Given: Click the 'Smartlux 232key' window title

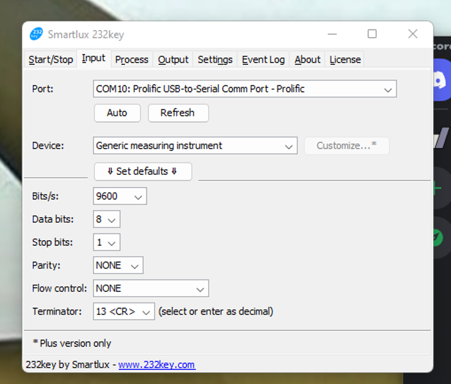Looking at the screenshot, I should pyautogui.click(x=86, y=35).
